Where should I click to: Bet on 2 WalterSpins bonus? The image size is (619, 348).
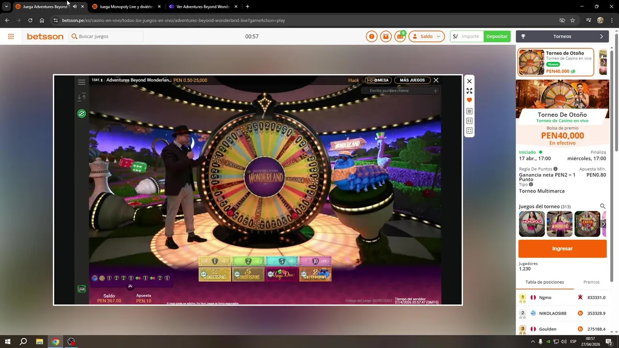click(315, 275)
